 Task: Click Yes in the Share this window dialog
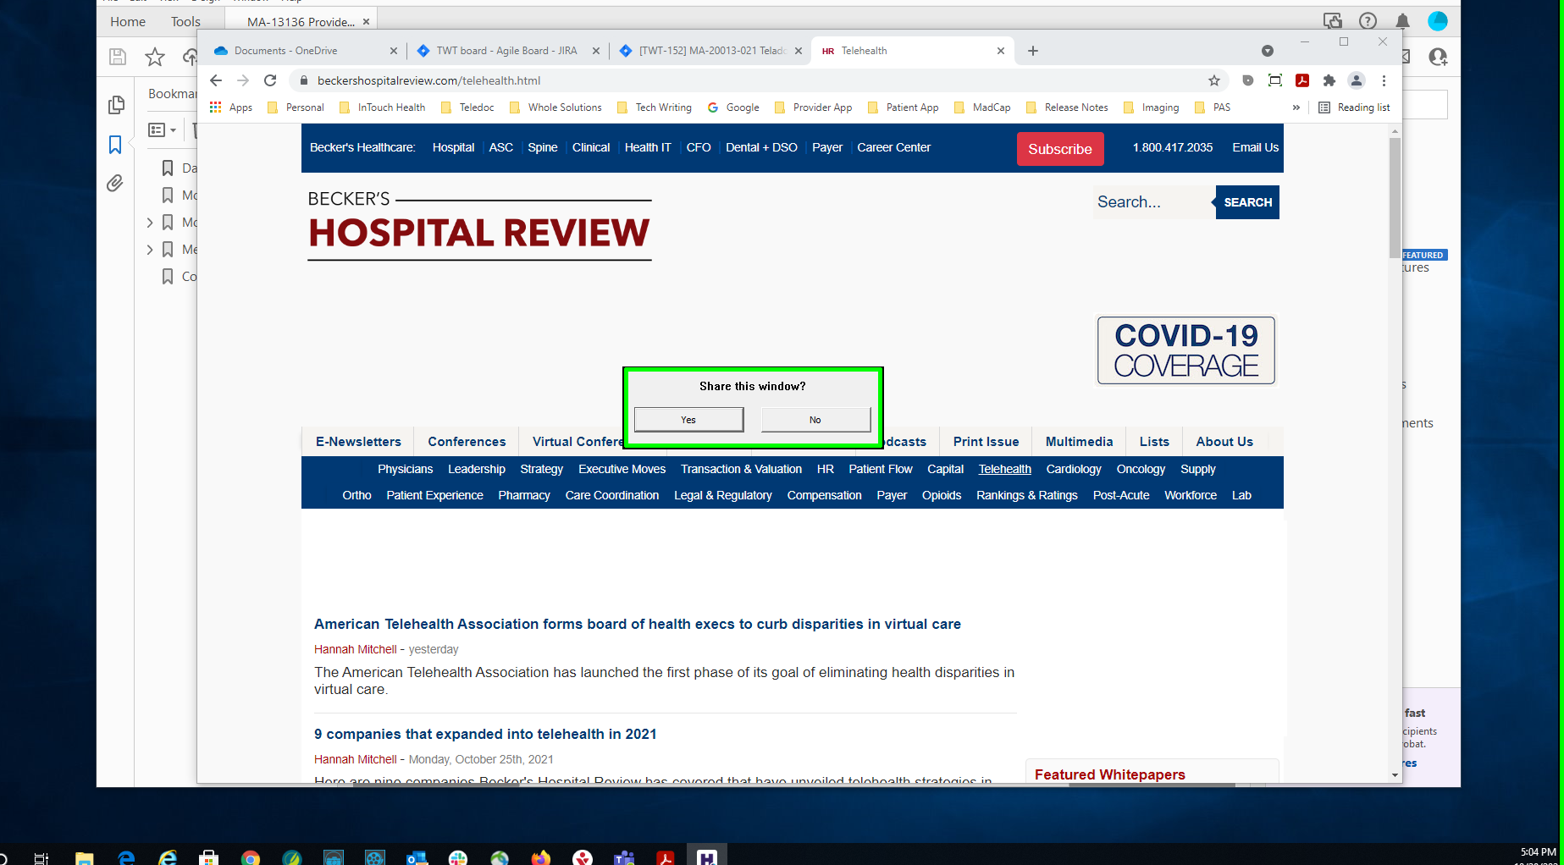[688, 420]
